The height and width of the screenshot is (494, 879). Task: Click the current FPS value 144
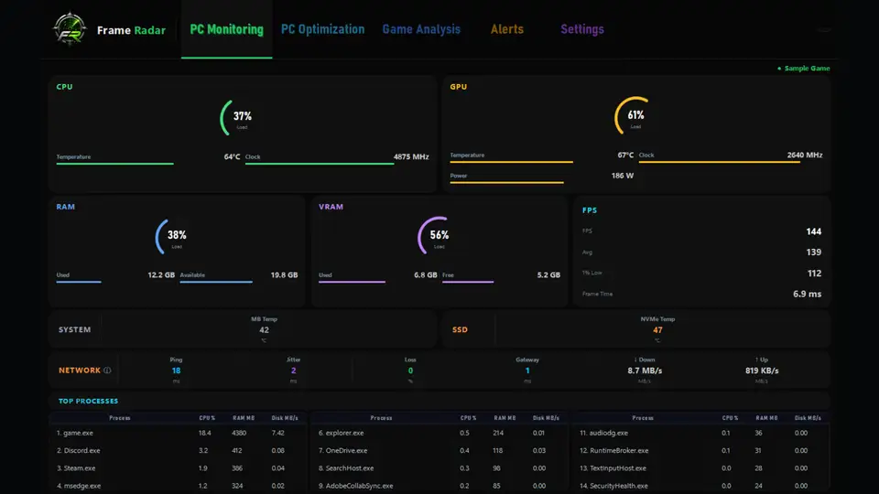pyautogui.click(x=813, y=231)
